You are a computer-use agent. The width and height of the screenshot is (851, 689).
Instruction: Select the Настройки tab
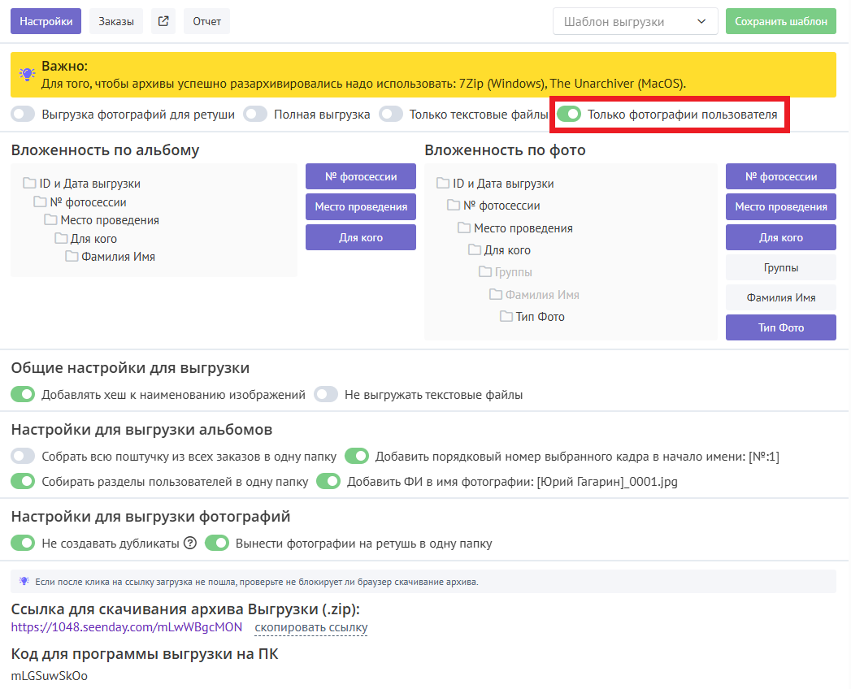pos(46,22)
